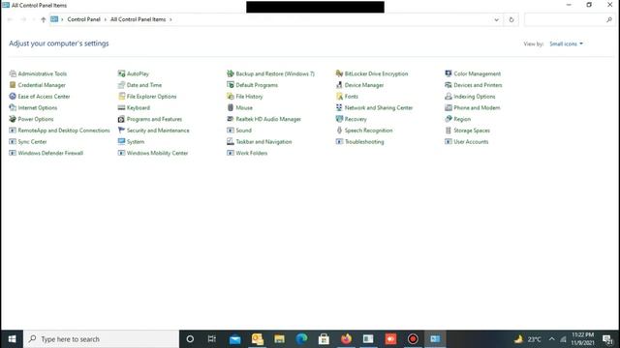Expand the chevron after Control Panel breadcrumb
The height and width of the screenshot is (348, 620).
106,19
